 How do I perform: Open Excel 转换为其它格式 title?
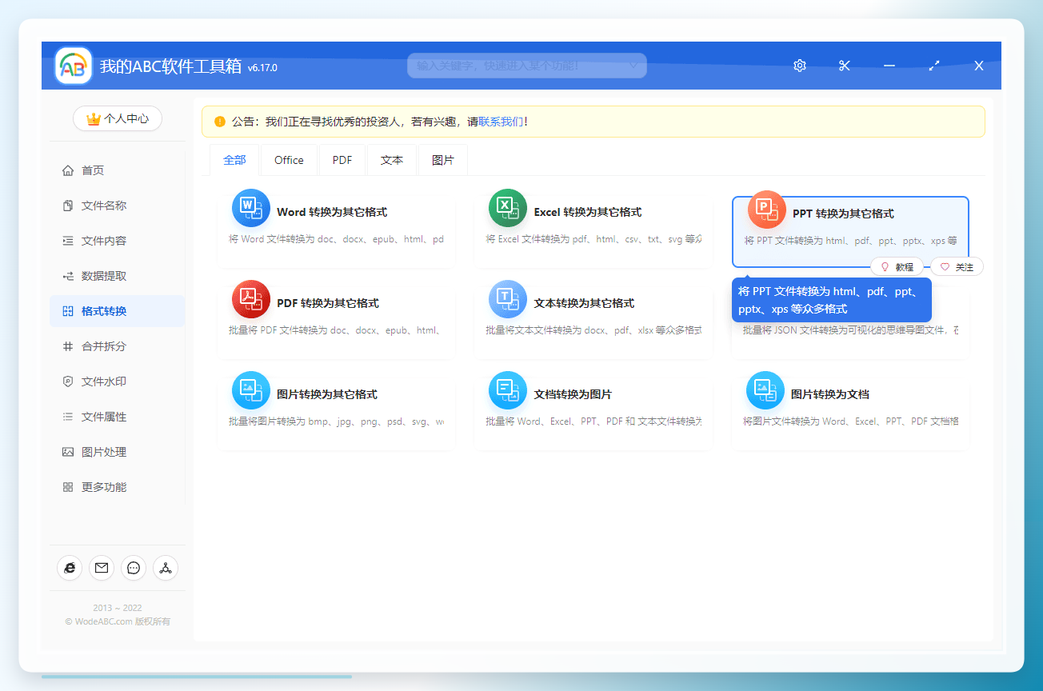tap(588, 212)
